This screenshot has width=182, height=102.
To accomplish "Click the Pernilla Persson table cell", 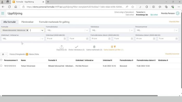I will pos(82,66).
